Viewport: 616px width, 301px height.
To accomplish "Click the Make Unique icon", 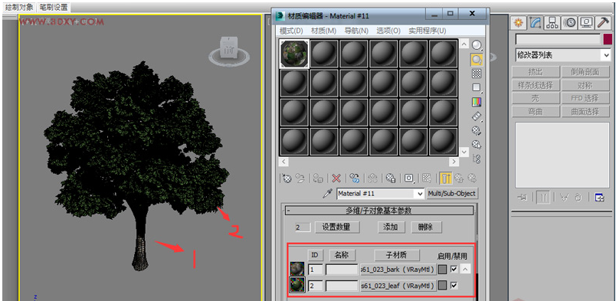I will pos(372,178).
